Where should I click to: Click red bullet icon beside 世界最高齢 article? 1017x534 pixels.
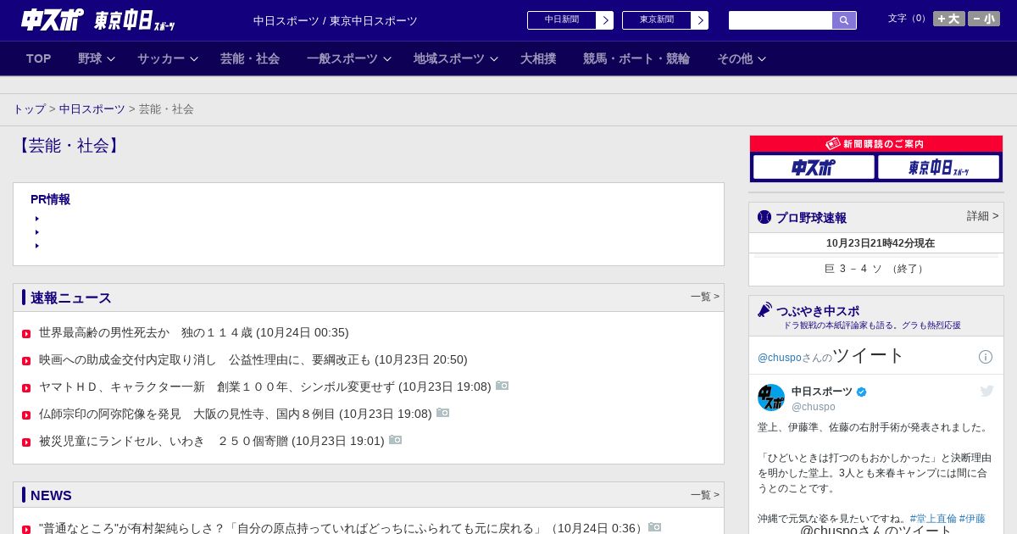[26, 334]
